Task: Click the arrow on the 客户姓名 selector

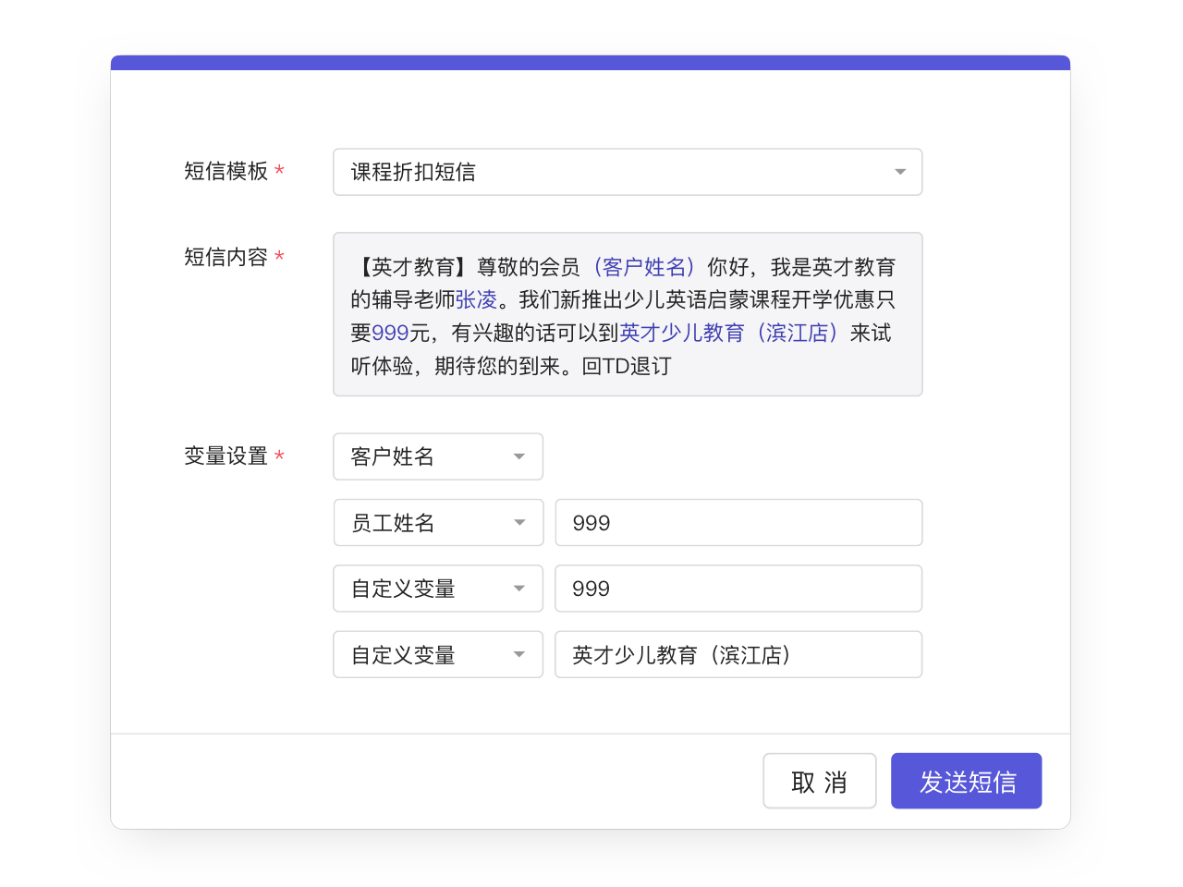Action: coord(518,456)
